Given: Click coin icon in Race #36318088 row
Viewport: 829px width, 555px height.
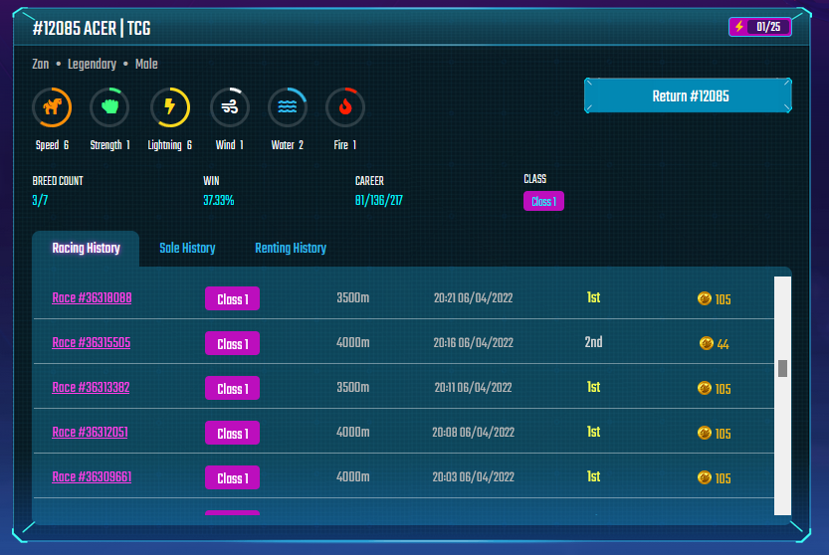Looking at the screenshot, I should pyautogui.click(x=705, y=298).
